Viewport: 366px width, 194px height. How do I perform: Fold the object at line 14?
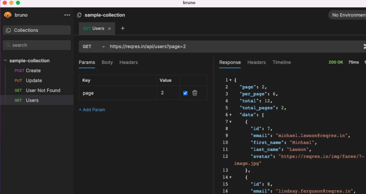point(230,177)
